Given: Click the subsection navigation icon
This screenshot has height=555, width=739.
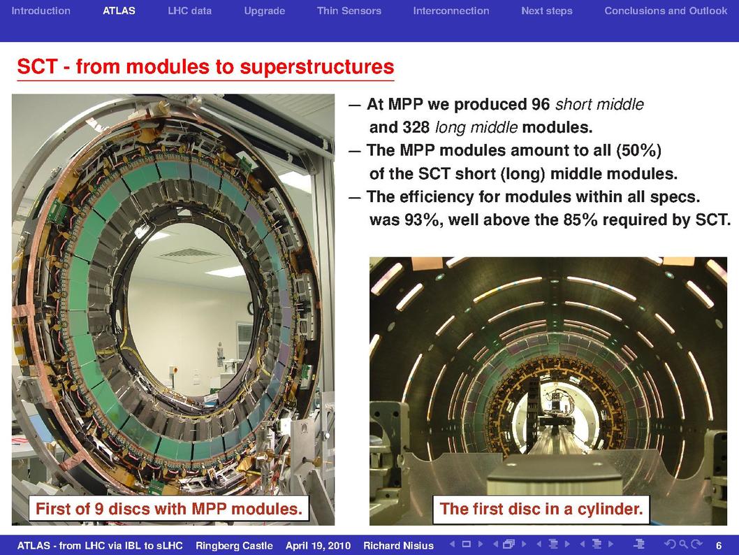Looking at the screenshot, I should [x=553, y=544].
